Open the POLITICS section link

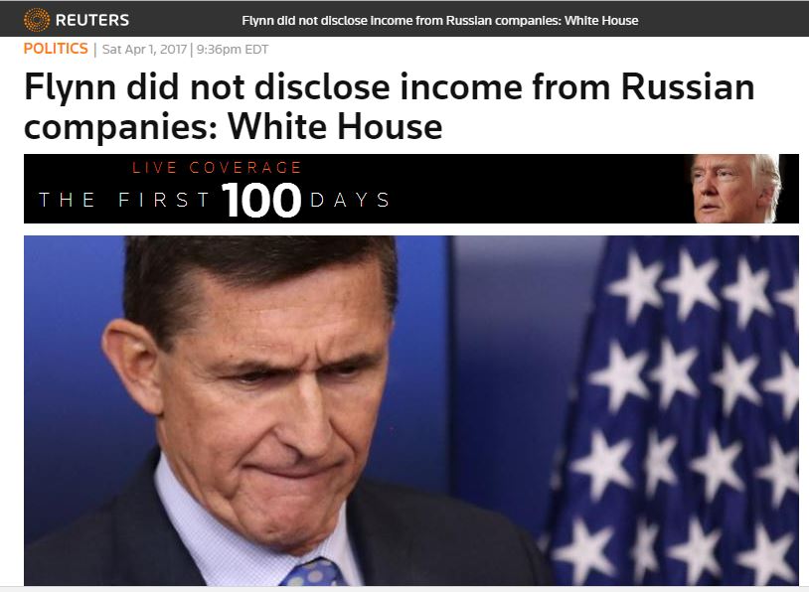56,49
